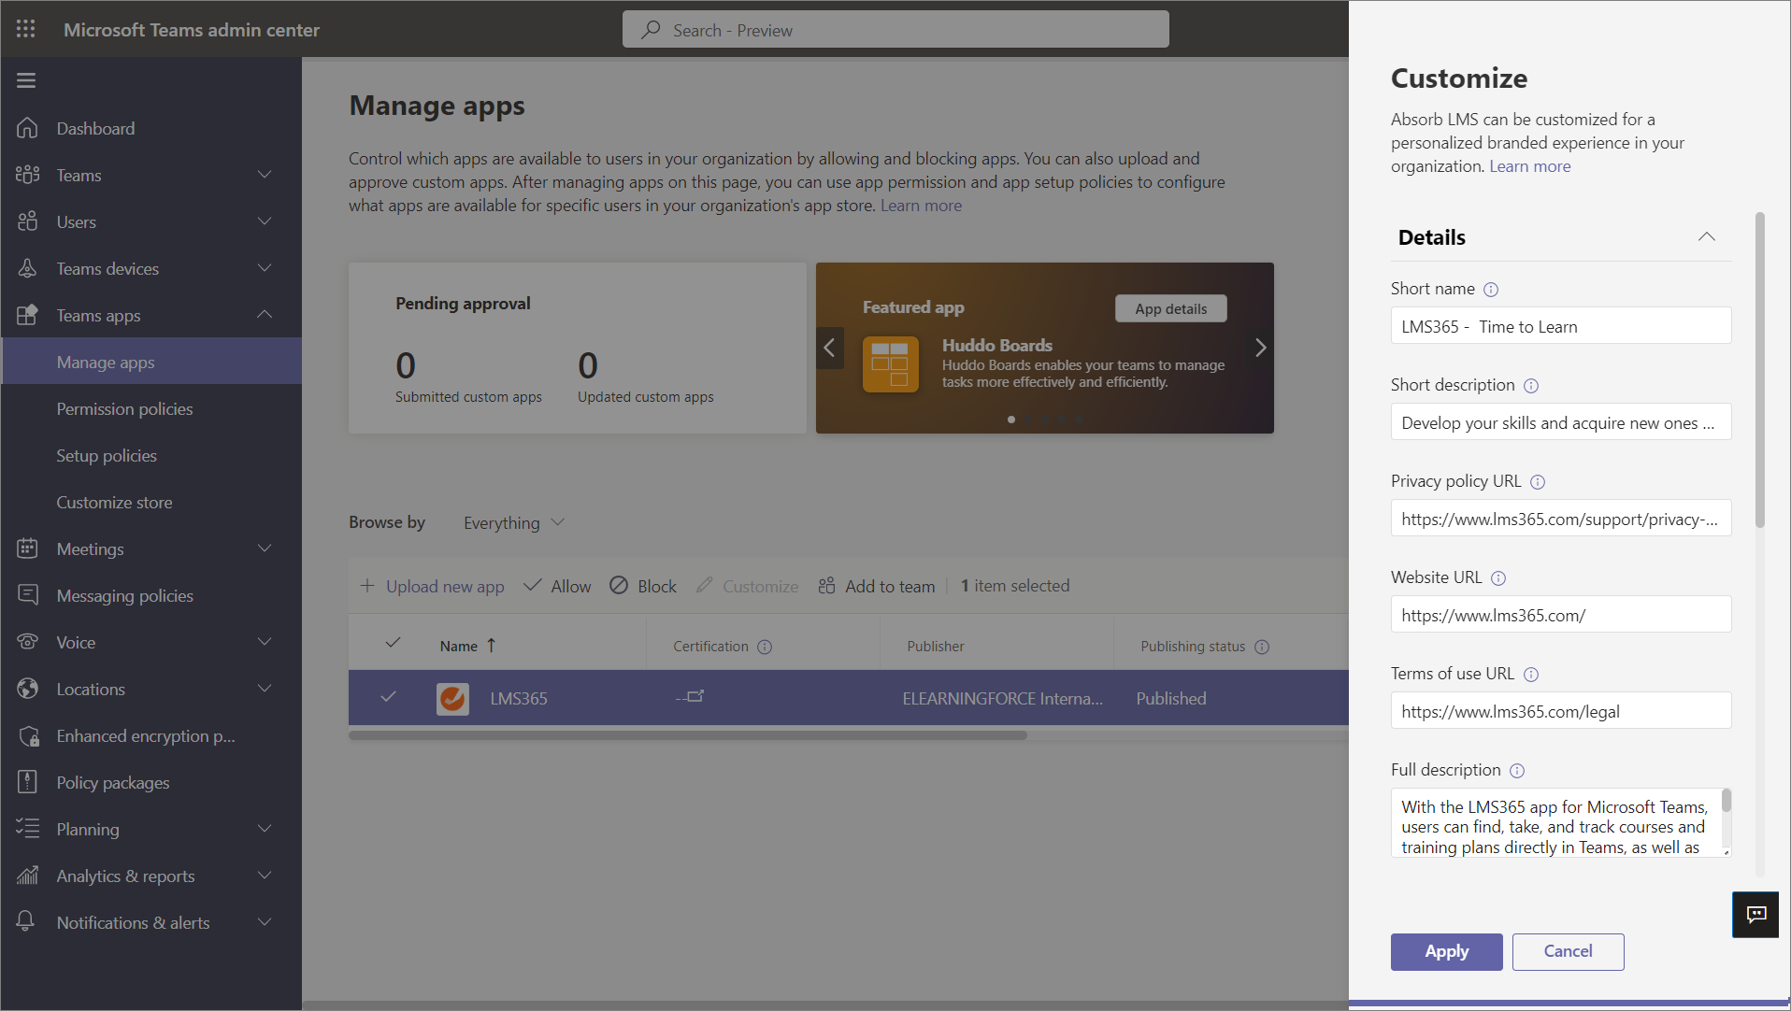The height and width of the screenshot is (1011, 1791).
Task: Click the Cancel button
Action: [1568, 951]
